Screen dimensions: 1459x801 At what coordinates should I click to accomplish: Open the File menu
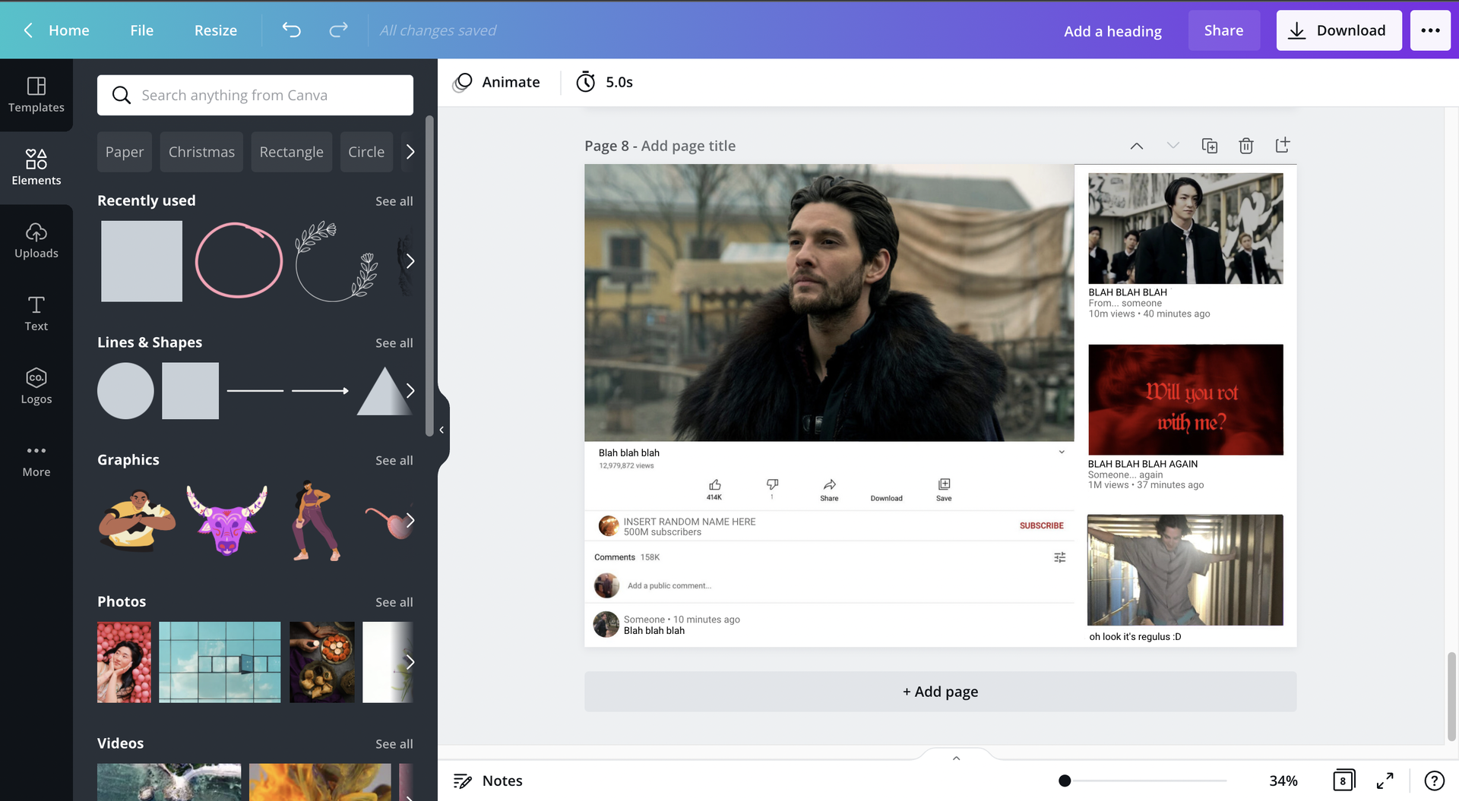pyautogui.click(x=141, y=30)
